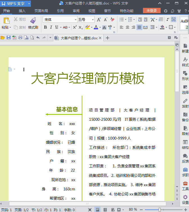Click the Save icon in quick toolbar

[x=8, y=38]
